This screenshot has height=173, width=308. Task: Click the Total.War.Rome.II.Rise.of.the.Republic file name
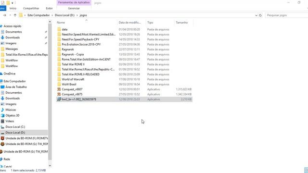88,69
